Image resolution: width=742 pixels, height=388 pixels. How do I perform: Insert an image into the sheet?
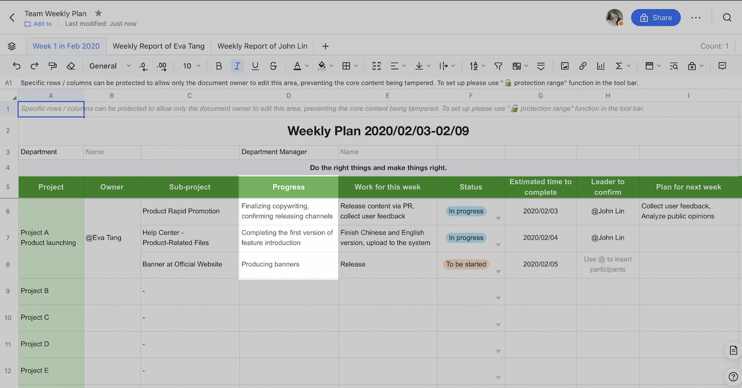pos(565,66)
